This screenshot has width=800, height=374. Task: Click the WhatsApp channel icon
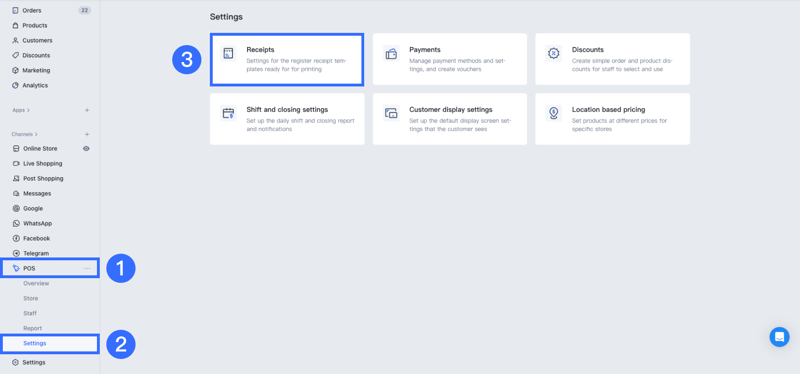16,224
